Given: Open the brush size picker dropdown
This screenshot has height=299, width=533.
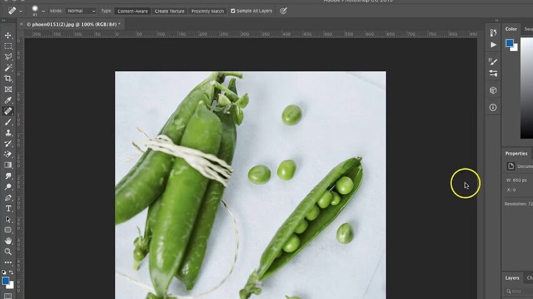Looking at the screenshot, I should [x=44, y=11].
